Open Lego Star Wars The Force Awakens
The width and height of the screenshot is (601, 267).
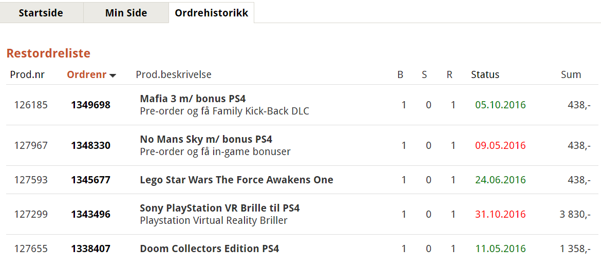point(236,180)
